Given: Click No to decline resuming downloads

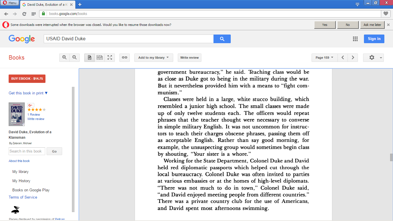Looking at the screenshot, I should point(348,25).
